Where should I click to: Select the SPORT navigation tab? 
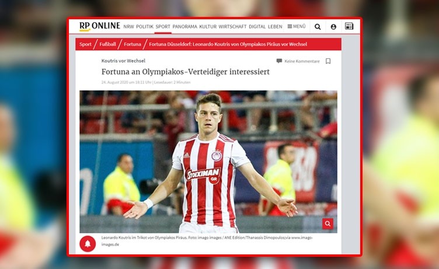pyautogui.click(x=163, y=27)
